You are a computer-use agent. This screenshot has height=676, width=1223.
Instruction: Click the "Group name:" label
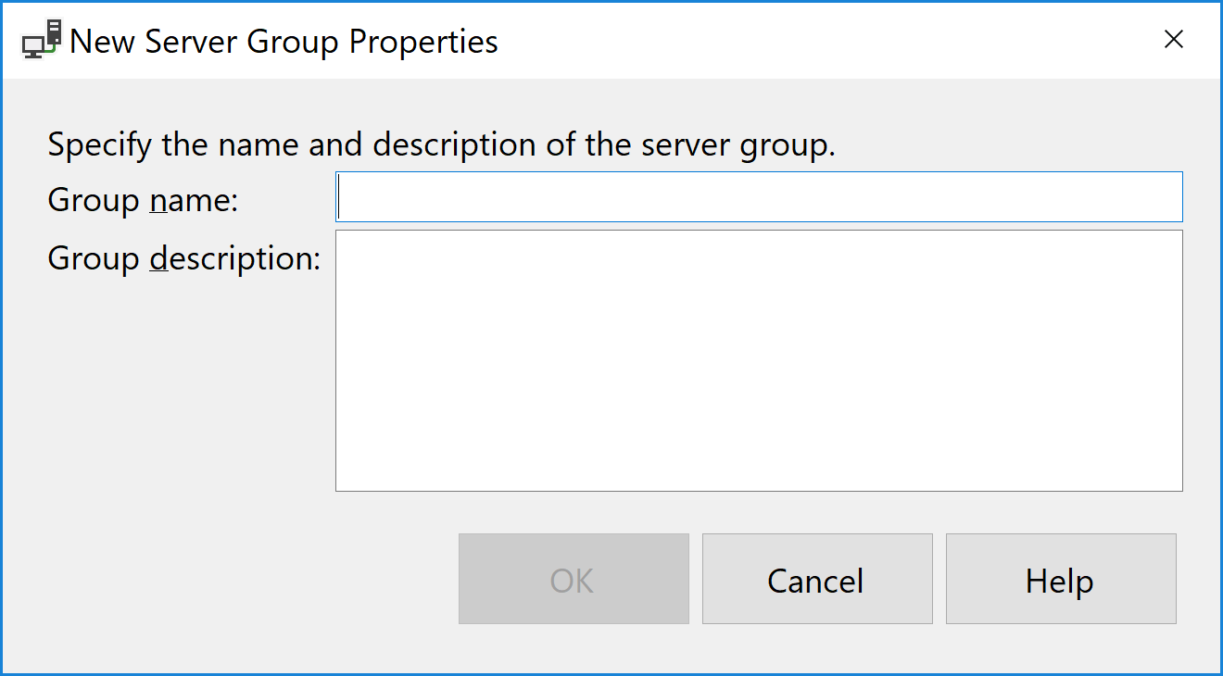point(143,200)
